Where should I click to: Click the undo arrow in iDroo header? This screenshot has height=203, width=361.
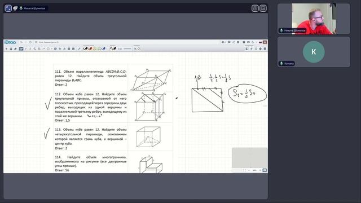[21, 42]
